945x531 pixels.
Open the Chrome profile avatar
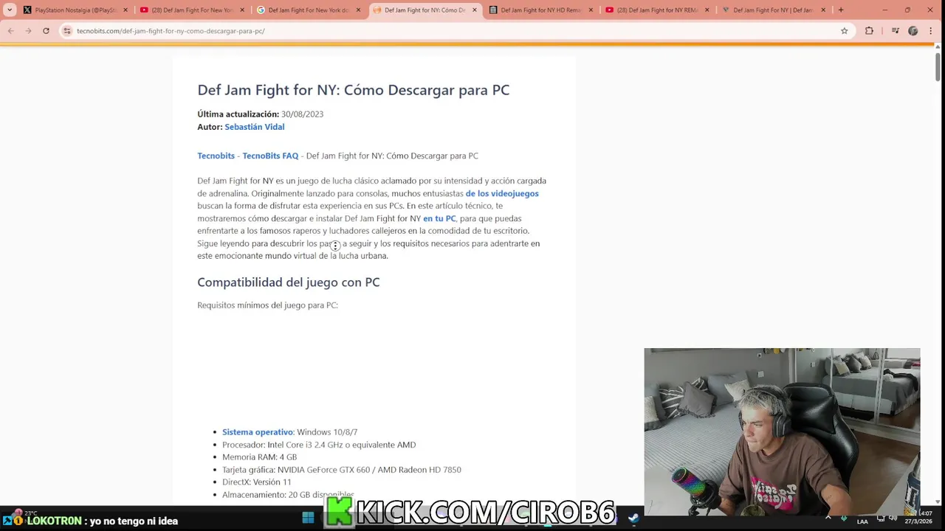coord(913,31)
